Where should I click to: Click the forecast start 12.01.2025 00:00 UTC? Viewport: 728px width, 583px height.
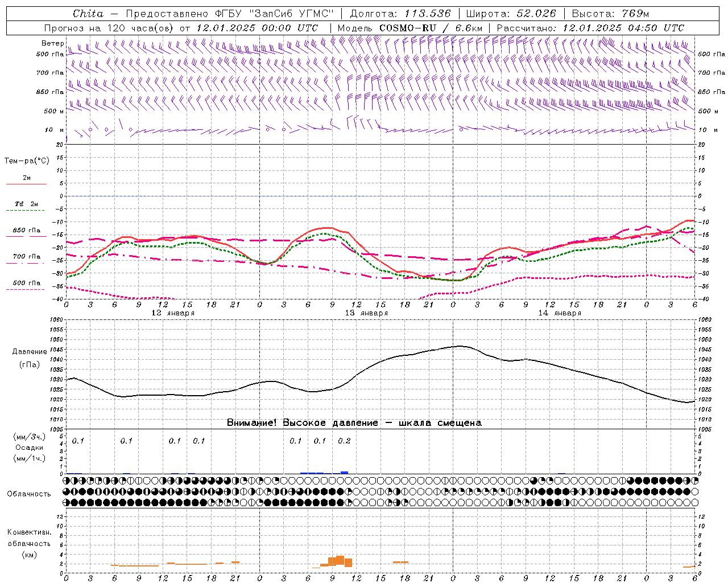click(257, 28)
